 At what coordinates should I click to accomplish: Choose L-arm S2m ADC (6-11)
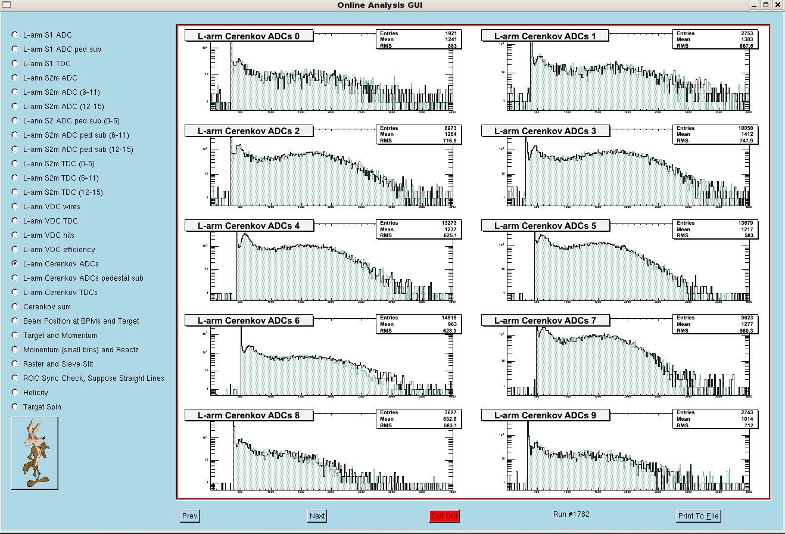click(15, 92)
